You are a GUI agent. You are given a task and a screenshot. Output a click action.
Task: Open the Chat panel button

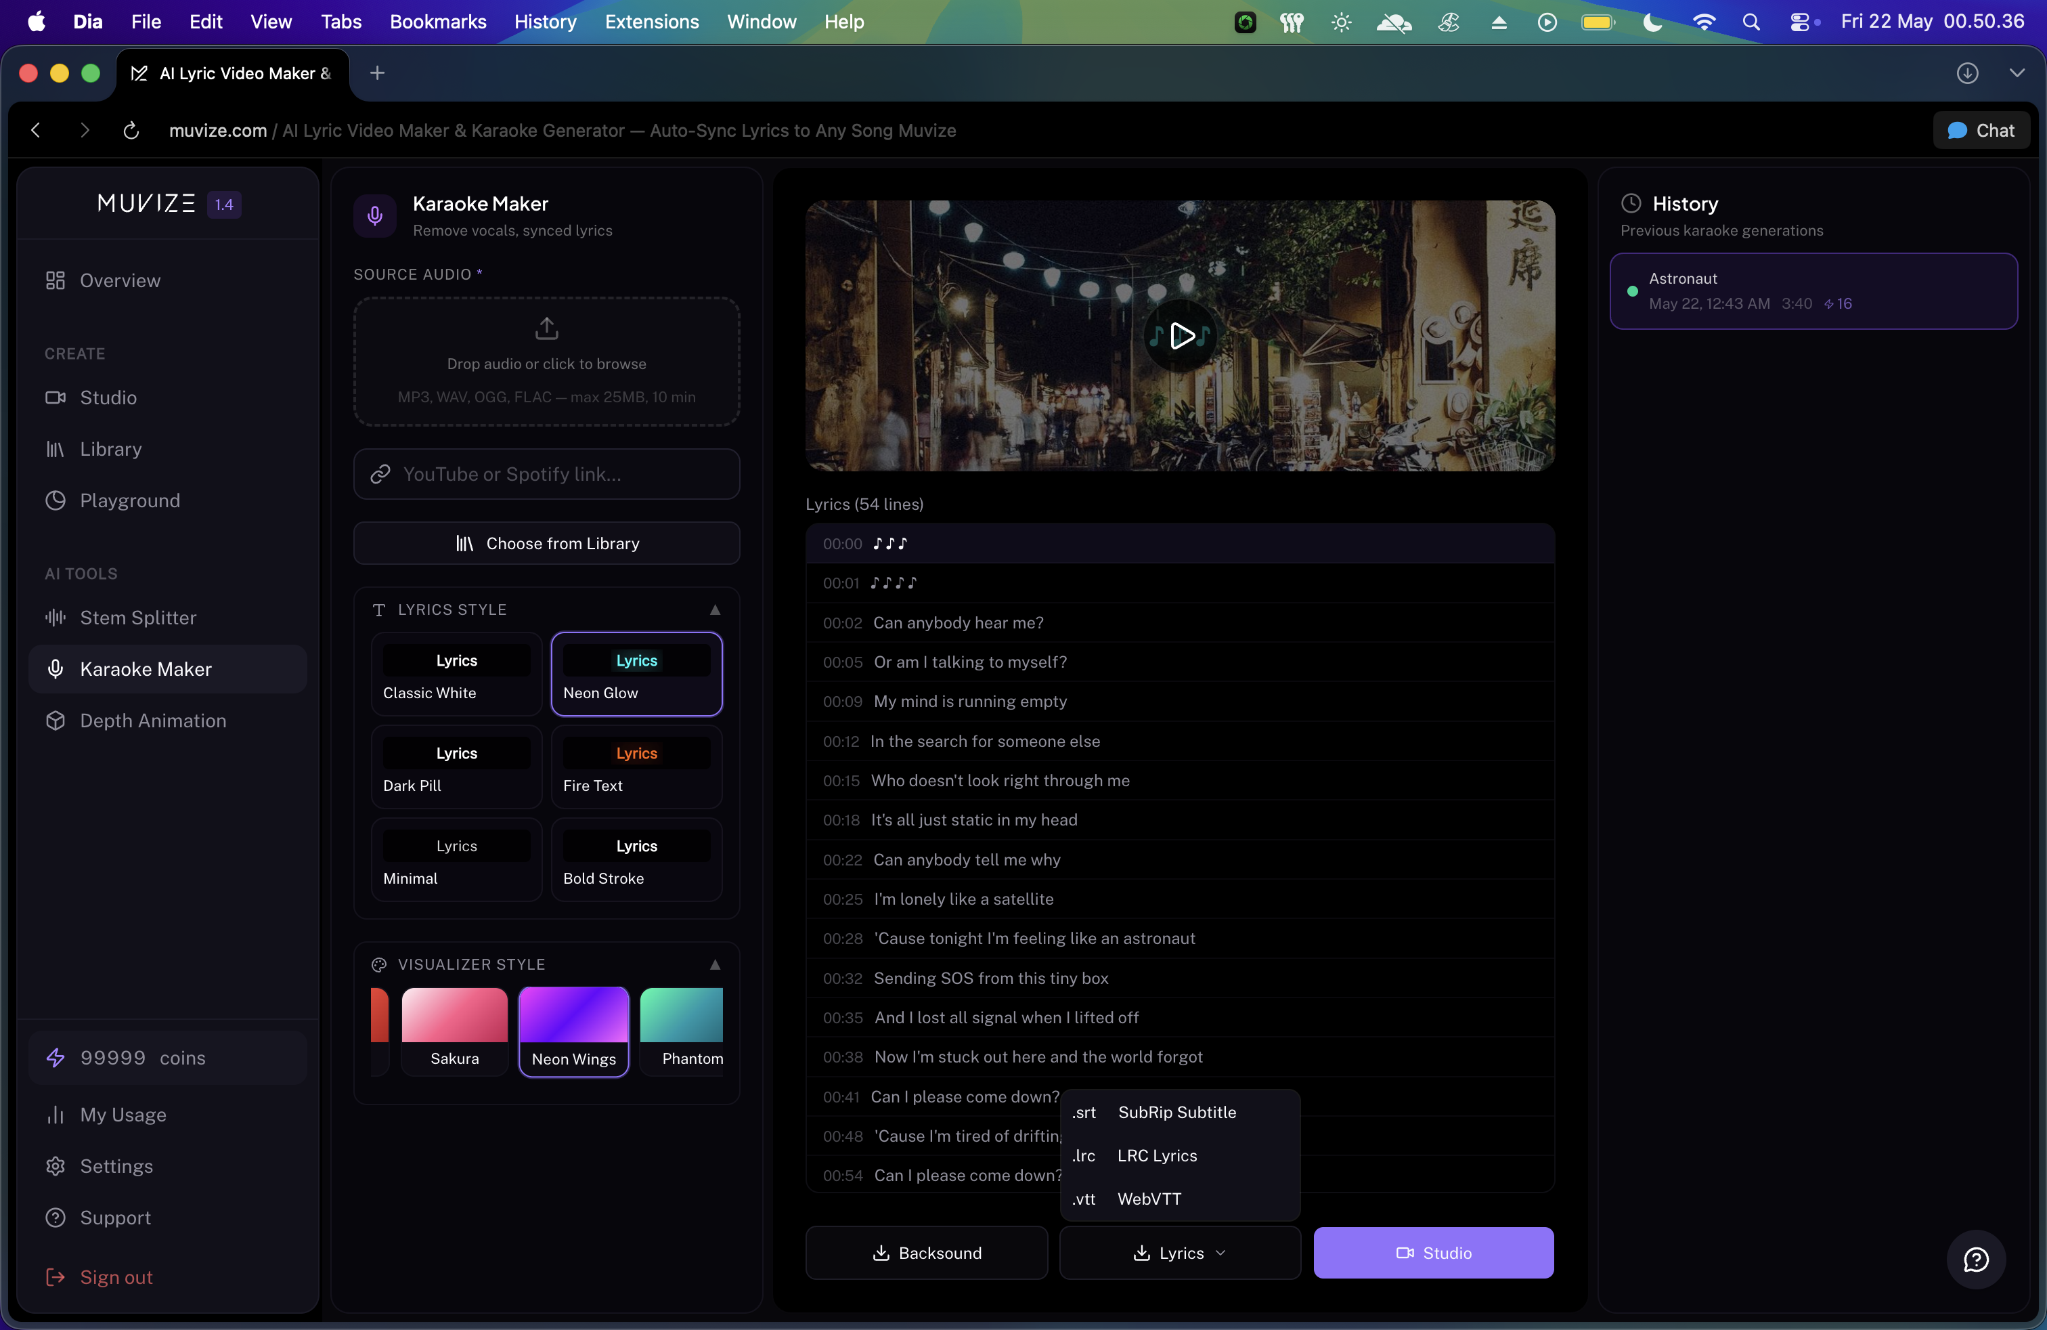(1981, 131)
